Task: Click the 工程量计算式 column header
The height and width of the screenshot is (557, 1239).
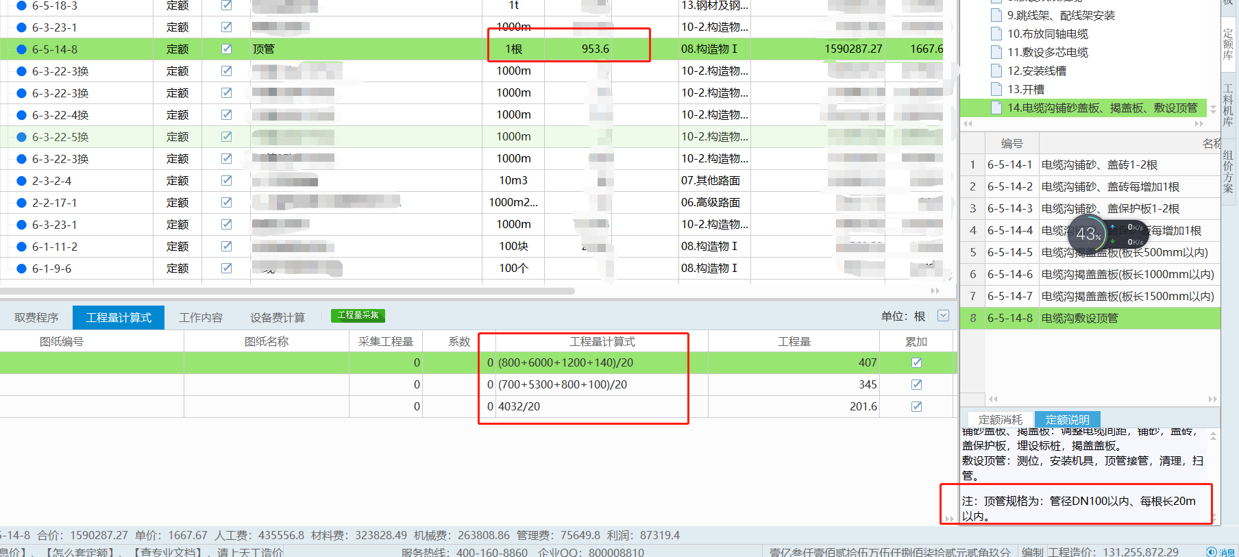Action: [x=602, y=341]
